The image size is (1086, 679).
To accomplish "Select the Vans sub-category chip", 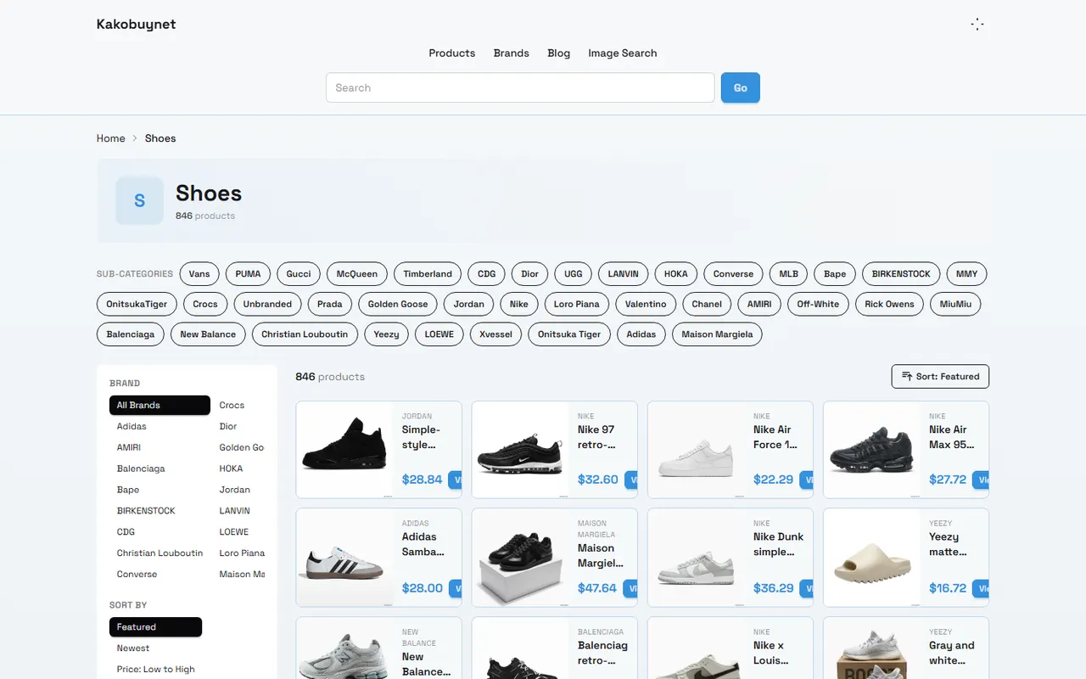I will [199, 274].
